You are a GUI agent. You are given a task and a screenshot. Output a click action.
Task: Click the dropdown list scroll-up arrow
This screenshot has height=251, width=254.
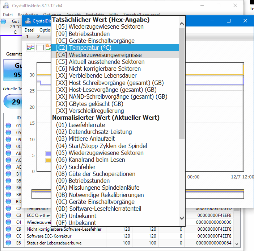[182, 24]
